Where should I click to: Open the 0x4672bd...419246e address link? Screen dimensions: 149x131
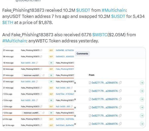click(x=65, y=94)
